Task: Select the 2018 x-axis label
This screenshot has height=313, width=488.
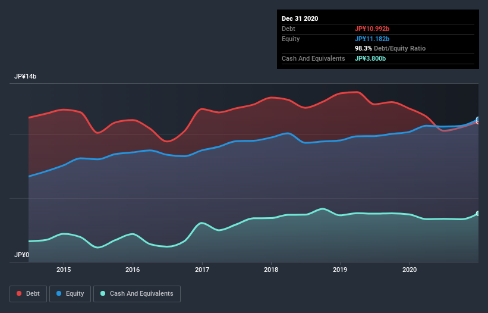Action: [x=271, y=270]
